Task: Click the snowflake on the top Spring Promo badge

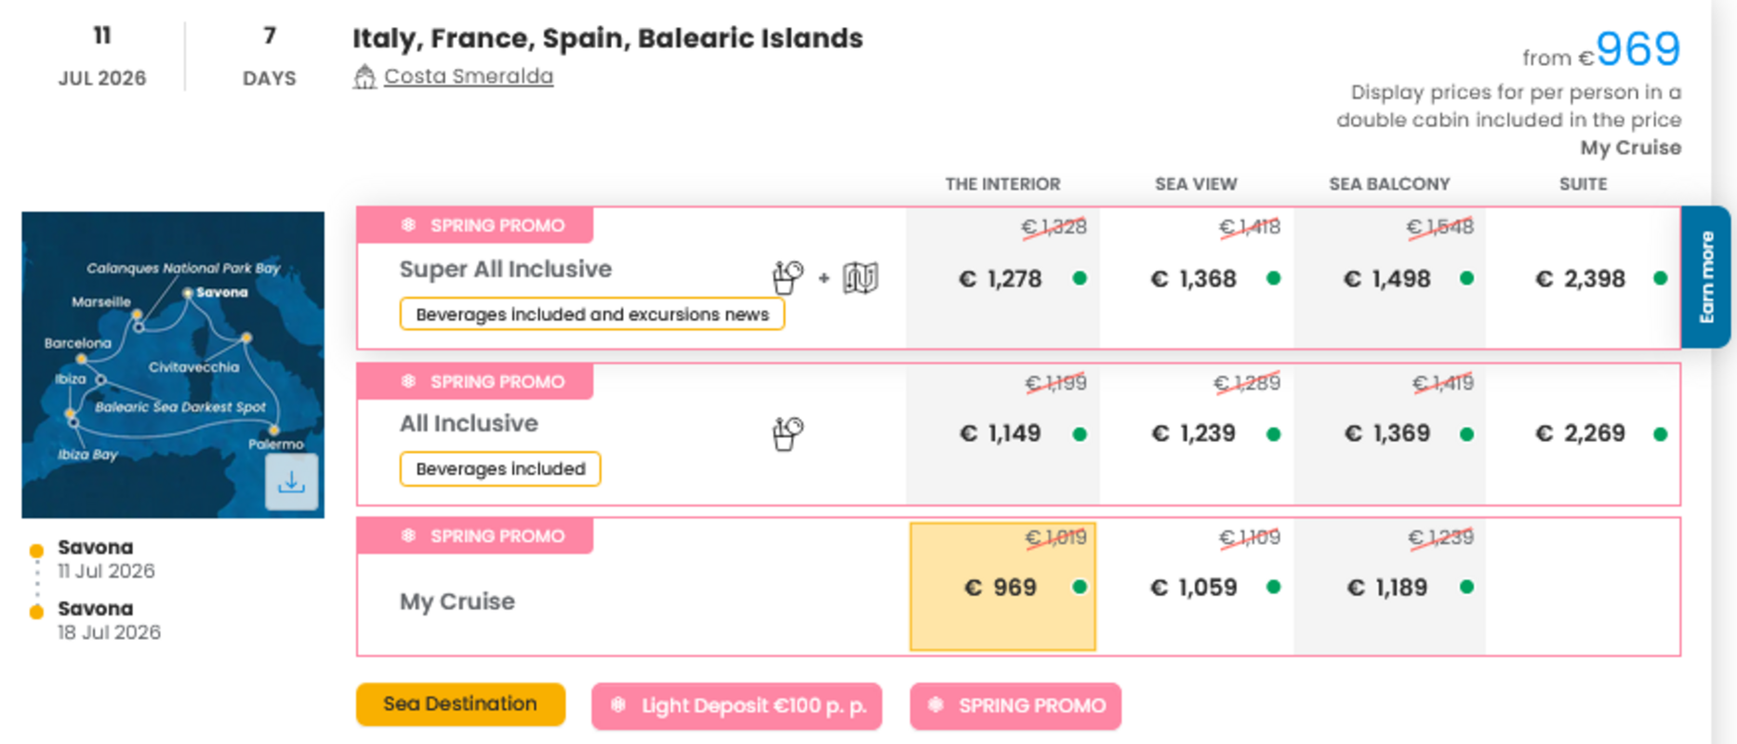Action: [x=407, y=225]
